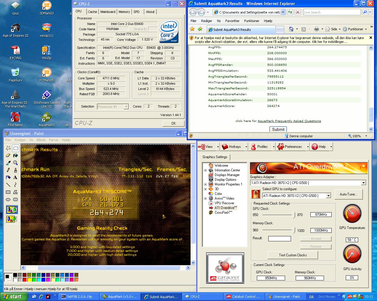Viewport: 377px width, 301px height.
Task: Click the Live Search input field
Action: pos(332,12)
